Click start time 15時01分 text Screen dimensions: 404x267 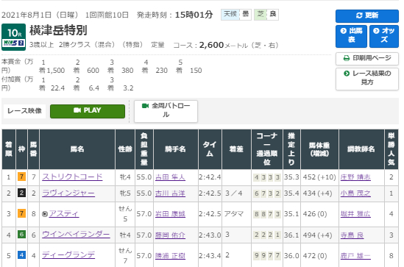click(194, 15)
